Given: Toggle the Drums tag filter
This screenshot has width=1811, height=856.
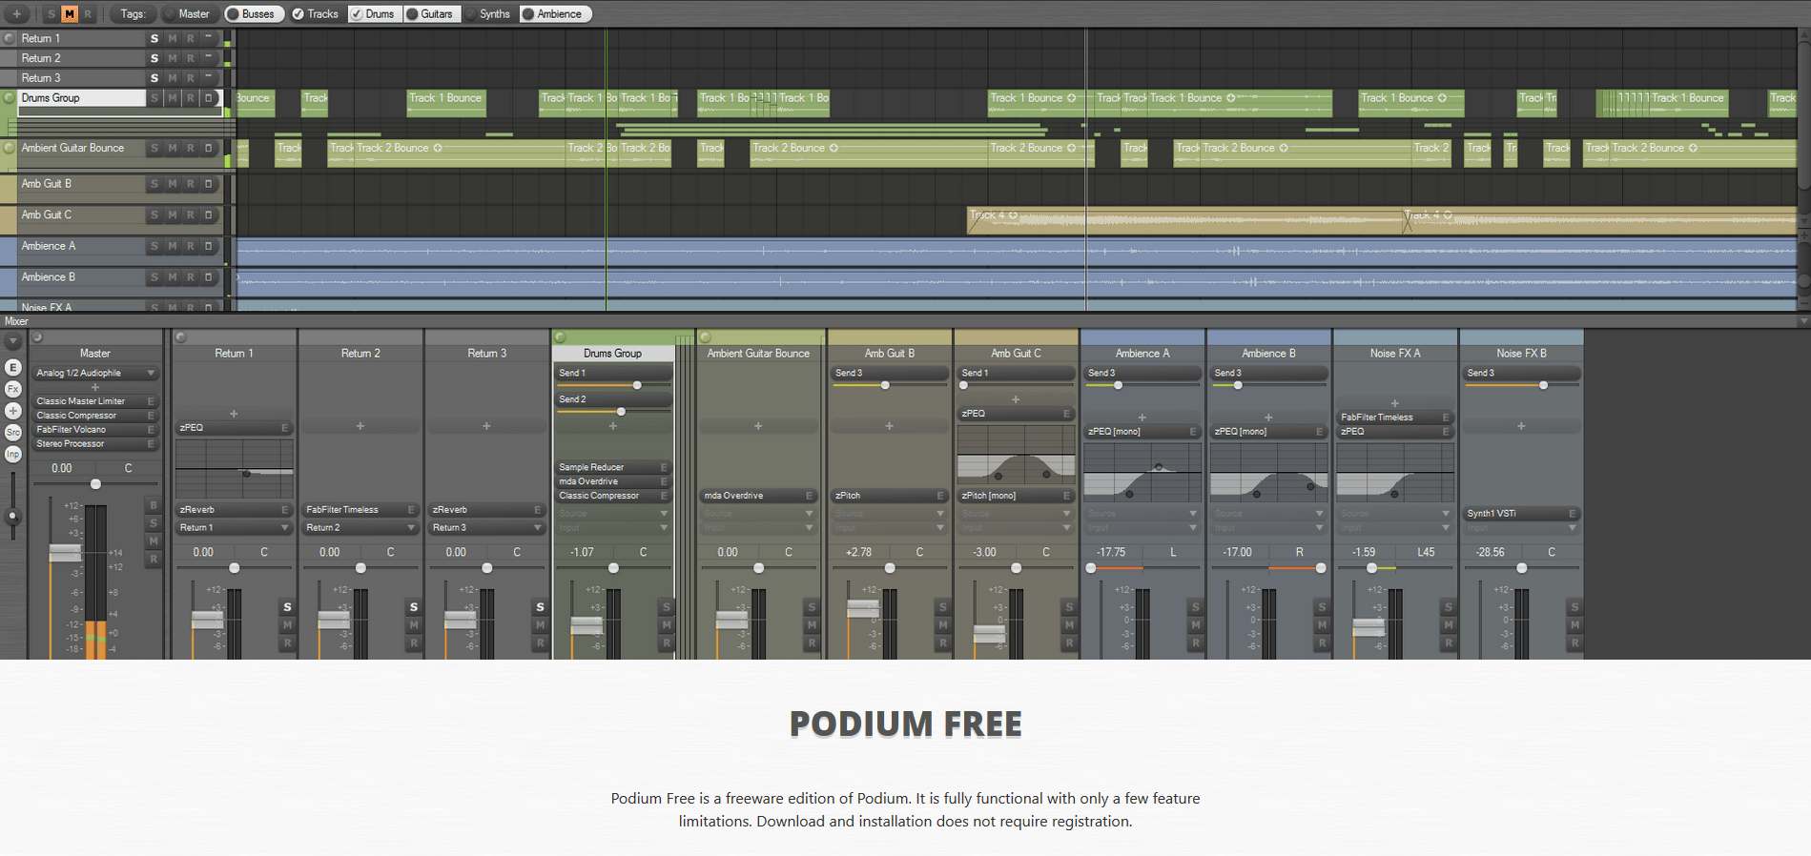Looking at the screenshot, I should coord(372,13).
